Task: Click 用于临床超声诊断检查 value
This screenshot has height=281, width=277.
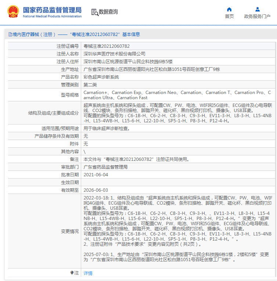Action: (x=107, y=129)
